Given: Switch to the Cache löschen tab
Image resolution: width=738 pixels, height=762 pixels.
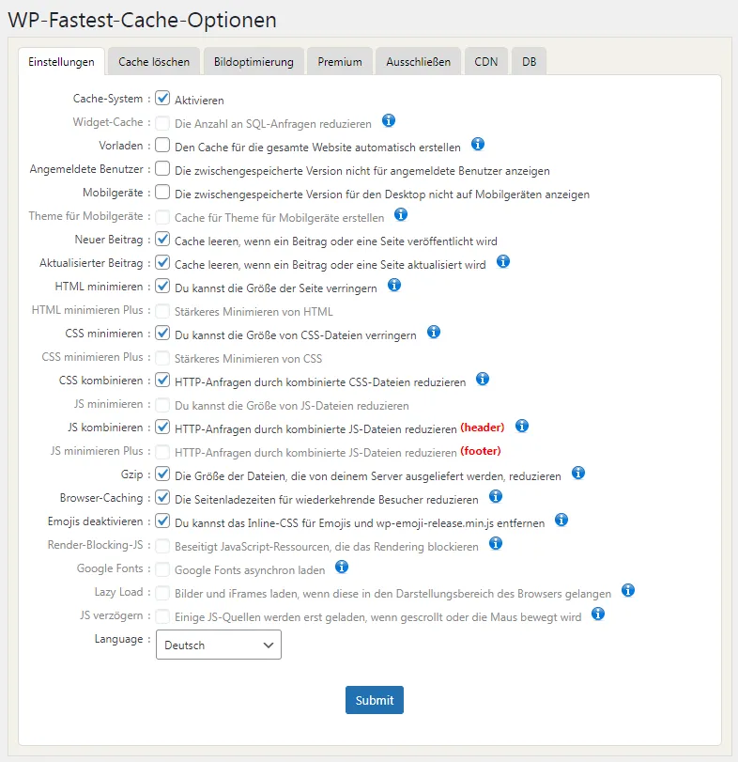Looking at the screenshot, I should click(154, 62).
